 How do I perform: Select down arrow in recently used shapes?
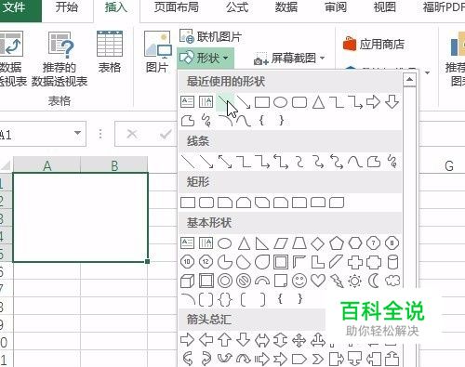pyautogui.click(x=392, y=102)
